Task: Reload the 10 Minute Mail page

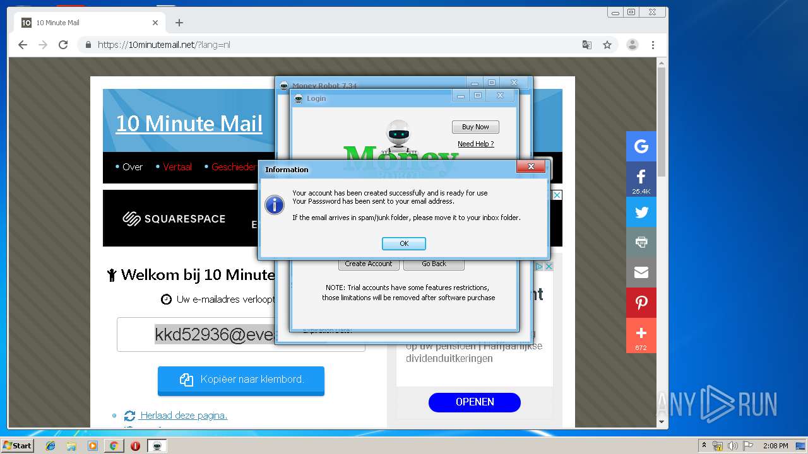Action: click(63, 45)
